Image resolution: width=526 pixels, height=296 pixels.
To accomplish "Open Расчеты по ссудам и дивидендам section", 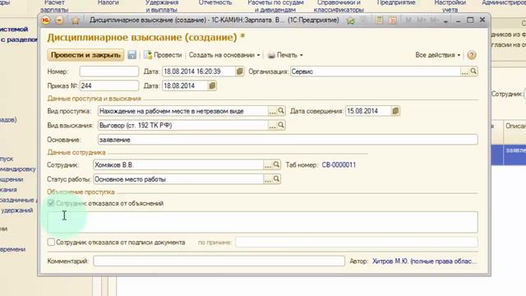I will [x=276, y=6].
